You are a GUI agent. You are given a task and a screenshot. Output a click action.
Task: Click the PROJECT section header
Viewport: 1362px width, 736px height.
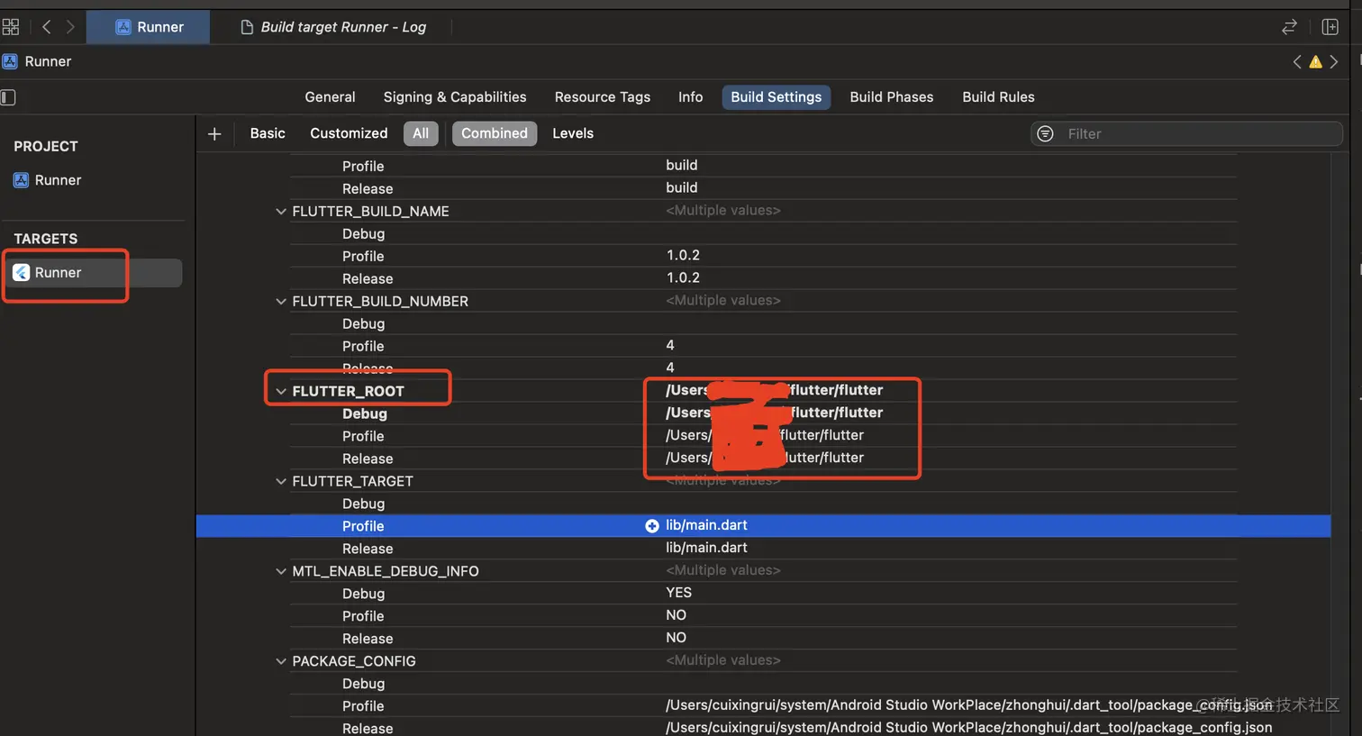point(46,147)
